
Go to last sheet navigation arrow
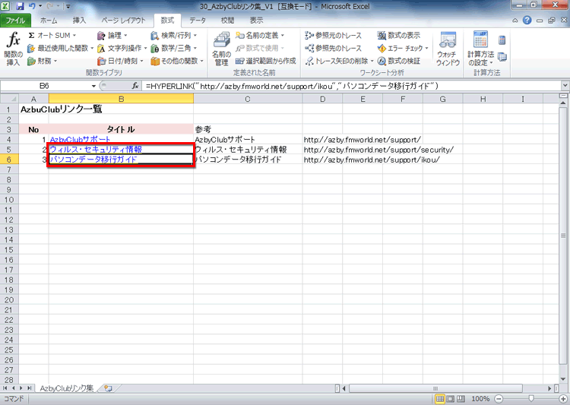click(x=29, y=388)
